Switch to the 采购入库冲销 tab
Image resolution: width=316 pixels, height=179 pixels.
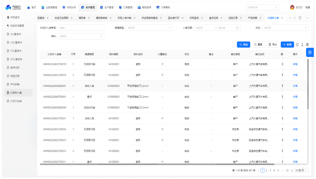point(124,18)
